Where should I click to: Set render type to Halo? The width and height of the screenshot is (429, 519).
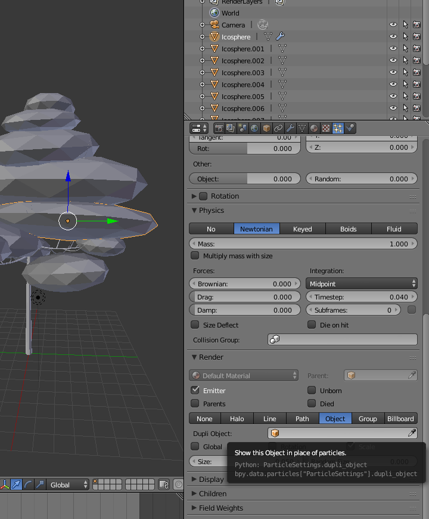[x=237, y=418]
